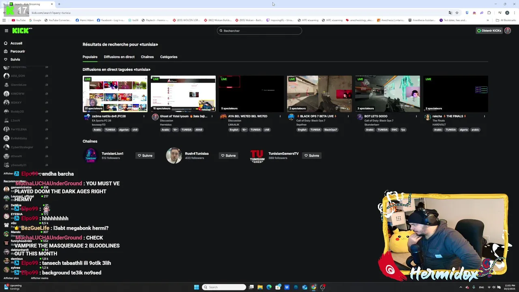The height and width of the screenshot is (292, 519).
Task: Open options menu for BO7 LETS GOOO stream
Action: pos(416,116)
